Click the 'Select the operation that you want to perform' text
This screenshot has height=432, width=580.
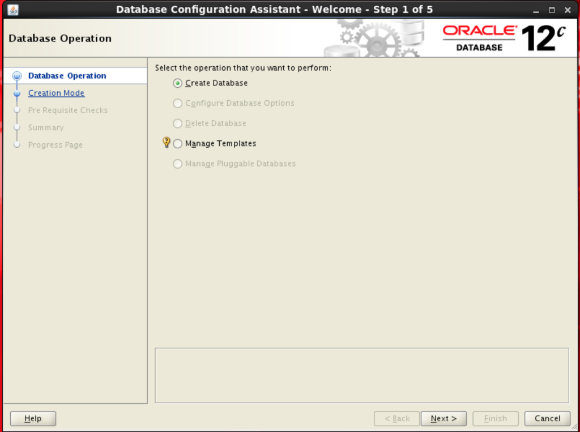coord(243,68)
